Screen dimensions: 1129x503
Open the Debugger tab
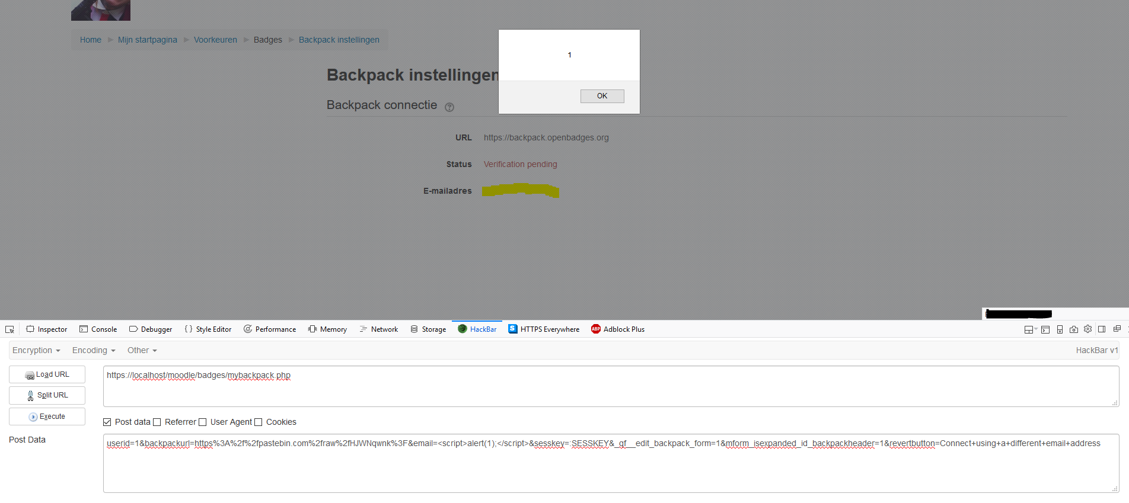point(151,329)
